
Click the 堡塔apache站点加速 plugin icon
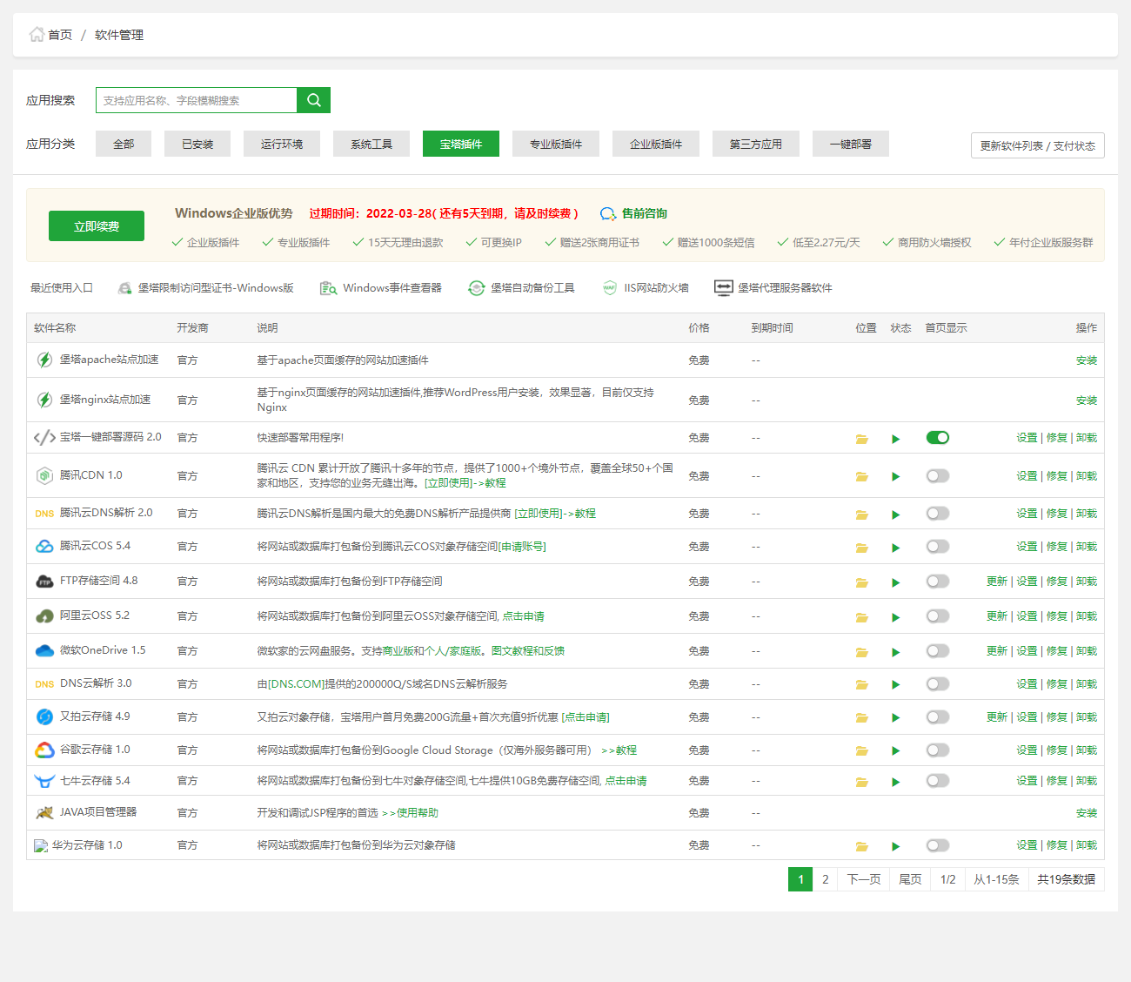44,360
